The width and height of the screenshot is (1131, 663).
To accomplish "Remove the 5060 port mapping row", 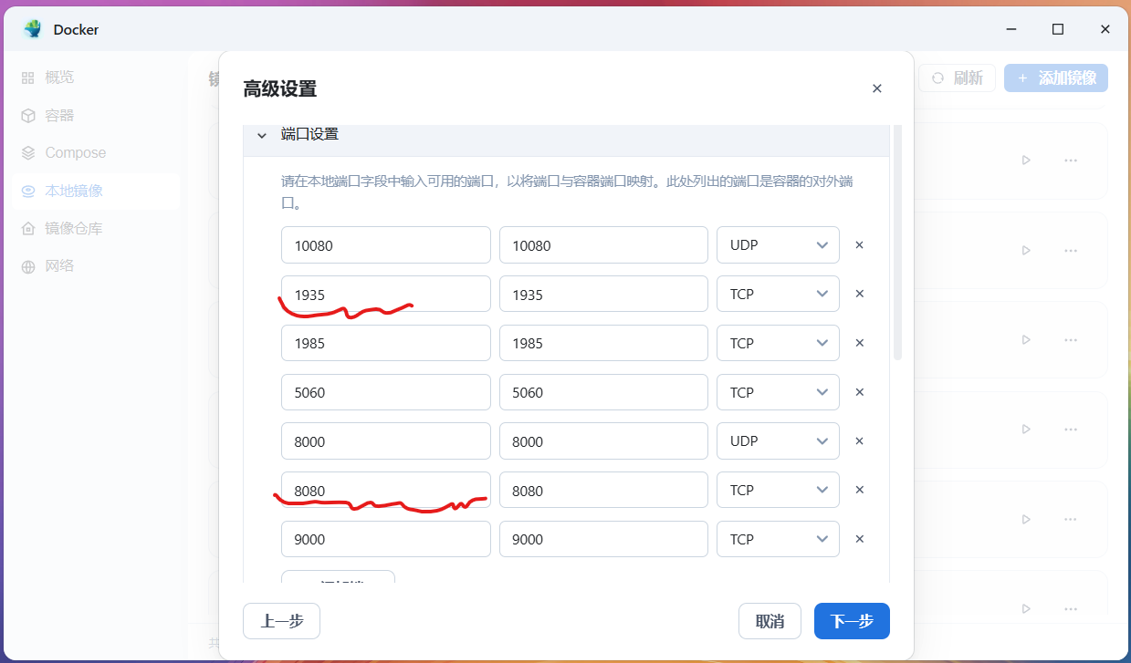I will coord(859,392).
